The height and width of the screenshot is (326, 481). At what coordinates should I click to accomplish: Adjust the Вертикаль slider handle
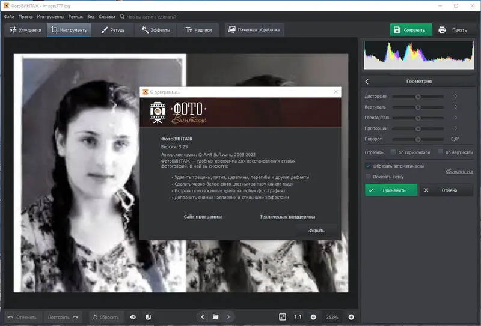click(x=418, y=107)
